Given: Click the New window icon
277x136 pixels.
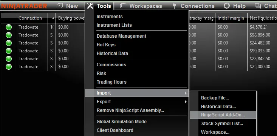Looking at the screenshot, I should pyautogui.click(x=60, y=6).
